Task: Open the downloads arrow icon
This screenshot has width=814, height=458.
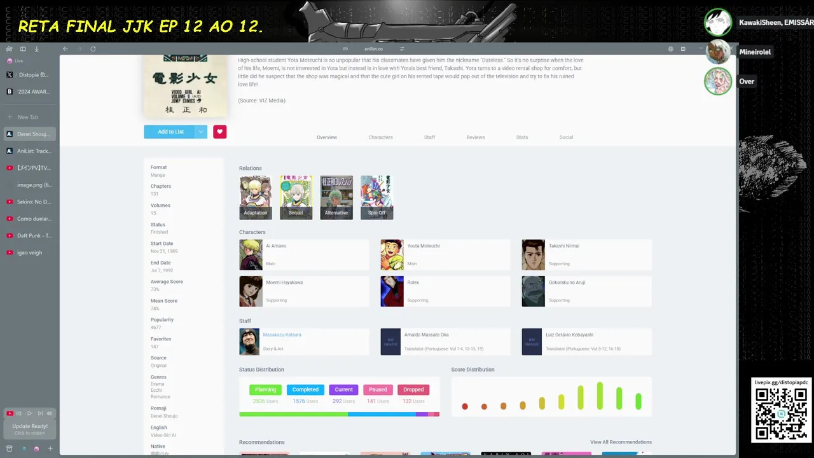Action: (36, 49)
